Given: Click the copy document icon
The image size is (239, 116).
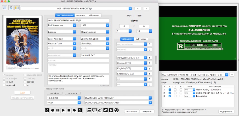Looking at the screenshot, I should (4, 8).
